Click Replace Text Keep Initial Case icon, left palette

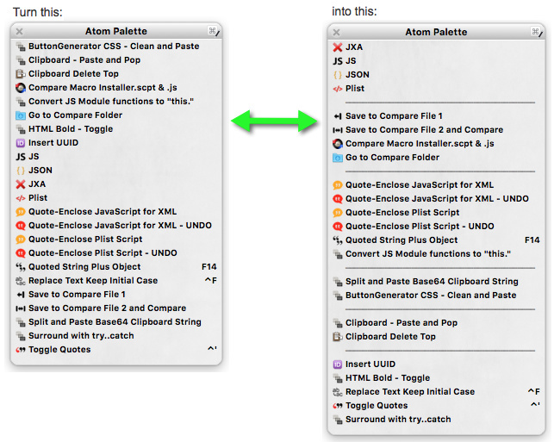coord(21,281)
